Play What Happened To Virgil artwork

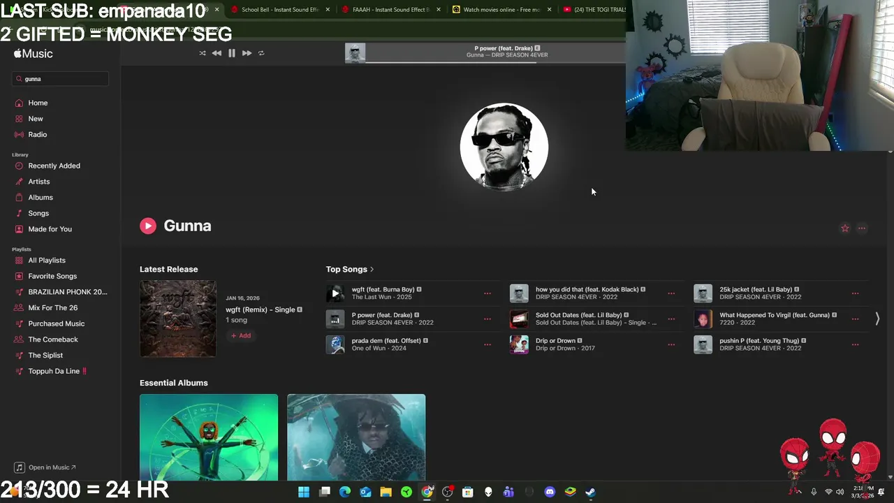point(703,319)
